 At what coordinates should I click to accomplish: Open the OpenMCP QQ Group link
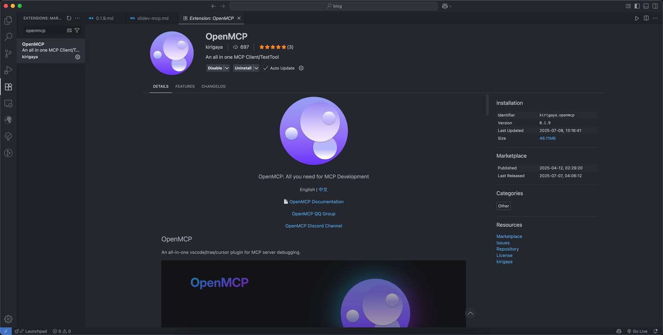pyautogui.click(x=314, y=214)
